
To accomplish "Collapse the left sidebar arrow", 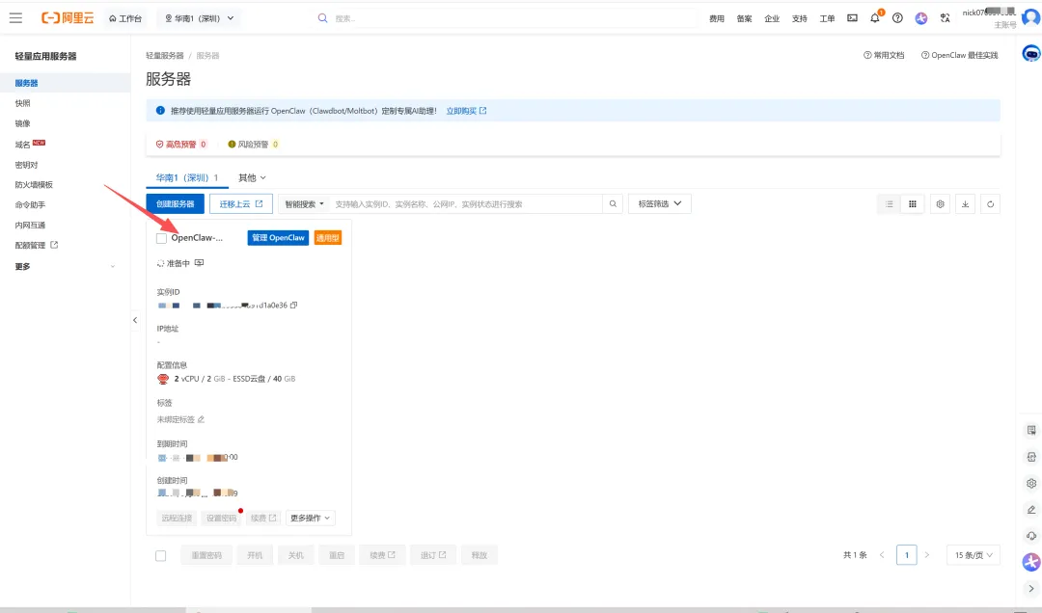I will point(135,320).
